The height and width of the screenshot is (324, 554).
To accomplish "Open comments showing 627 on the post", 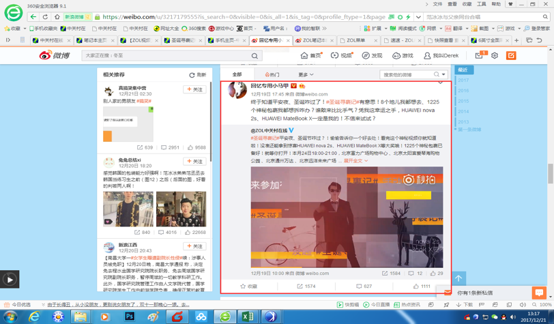I will coord(364,286).
